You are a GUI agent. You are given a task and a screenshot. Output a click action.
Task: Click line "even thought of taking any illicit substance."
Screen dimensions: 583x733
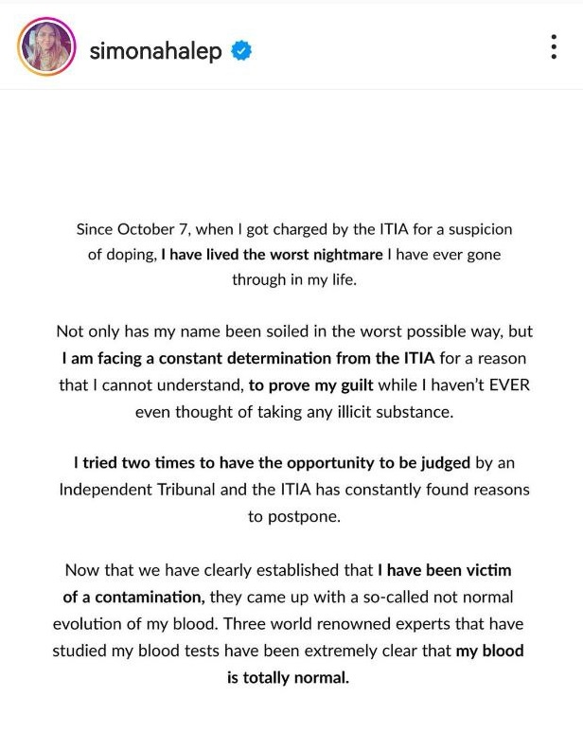tap(294, 412)
